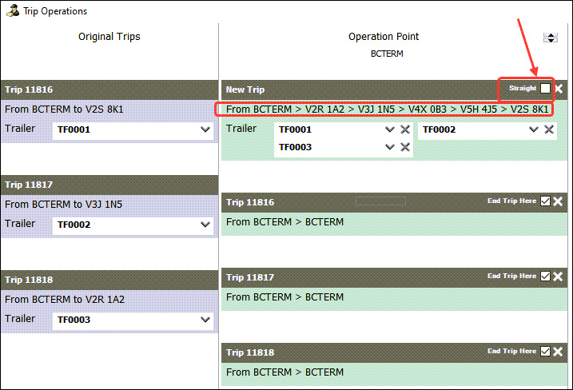Delete Trip 11816 operation with X icon
Screen dimensions: 573x390
tap(559, 201)
